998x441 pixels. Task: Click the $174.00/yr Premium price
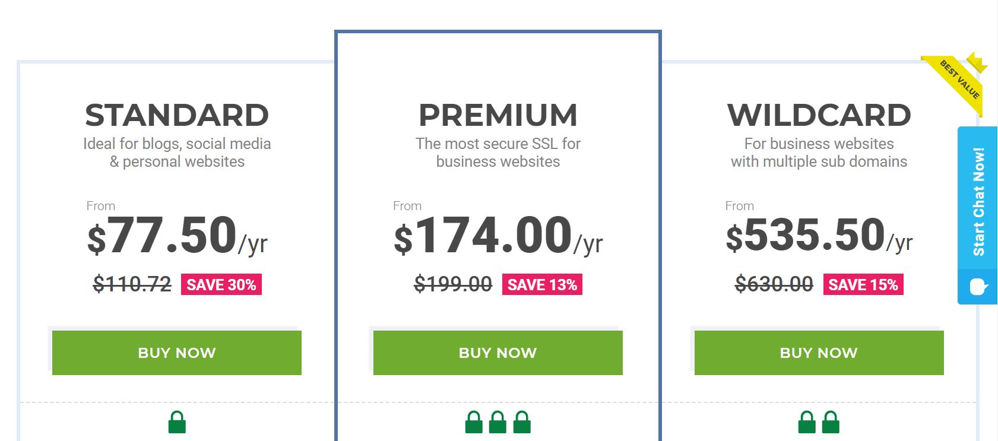point(498,236)
